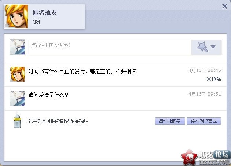Viewport: 231px width, 166px height.
Task: Click the 4月15日 09:51 timestamp
Action: tap(205, 94)
